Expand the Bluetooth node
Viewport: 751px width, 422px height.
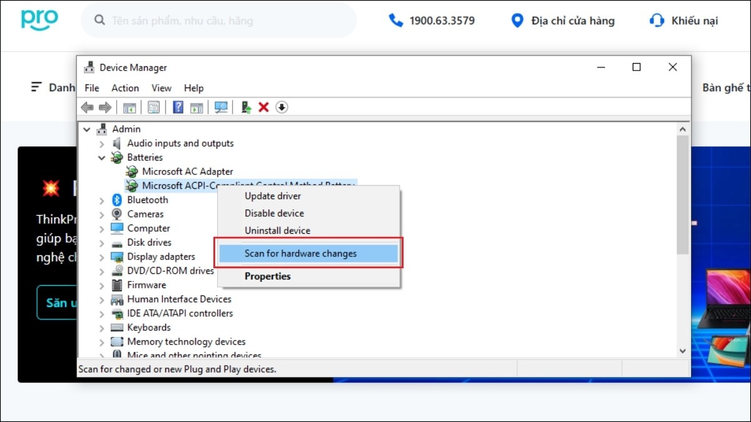click(101, 200)
